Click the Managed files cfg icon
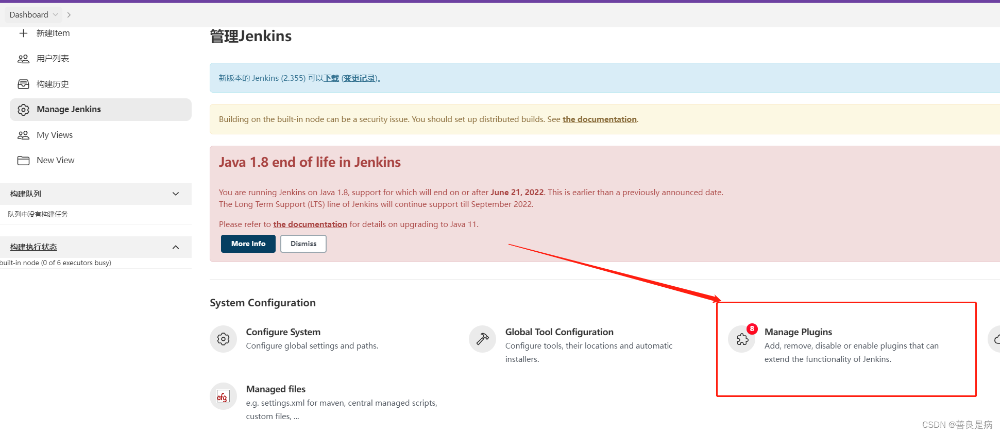The image size is (1000, 434). 223,396
